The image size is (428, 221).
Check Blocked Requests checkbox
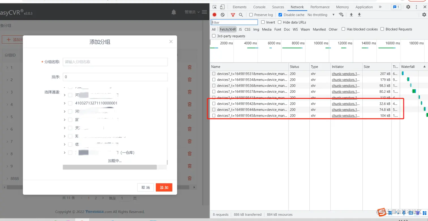pos(382,29)
